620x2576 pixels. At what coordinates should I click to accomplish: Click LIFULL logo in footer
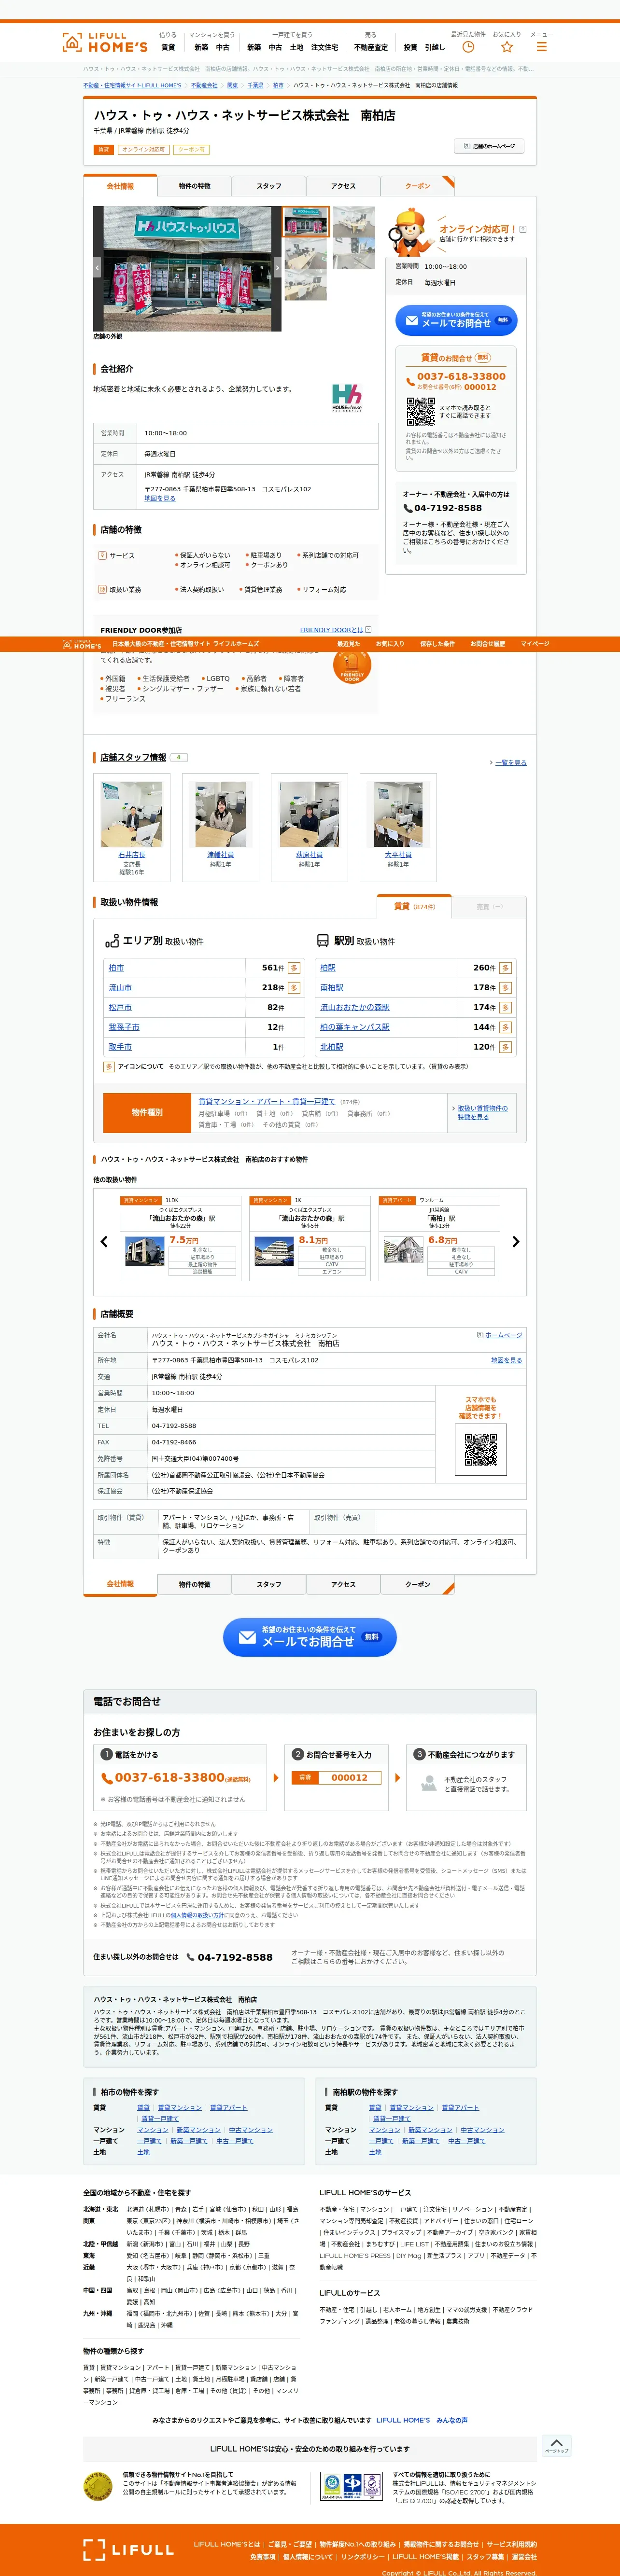tap(129, 2549)
